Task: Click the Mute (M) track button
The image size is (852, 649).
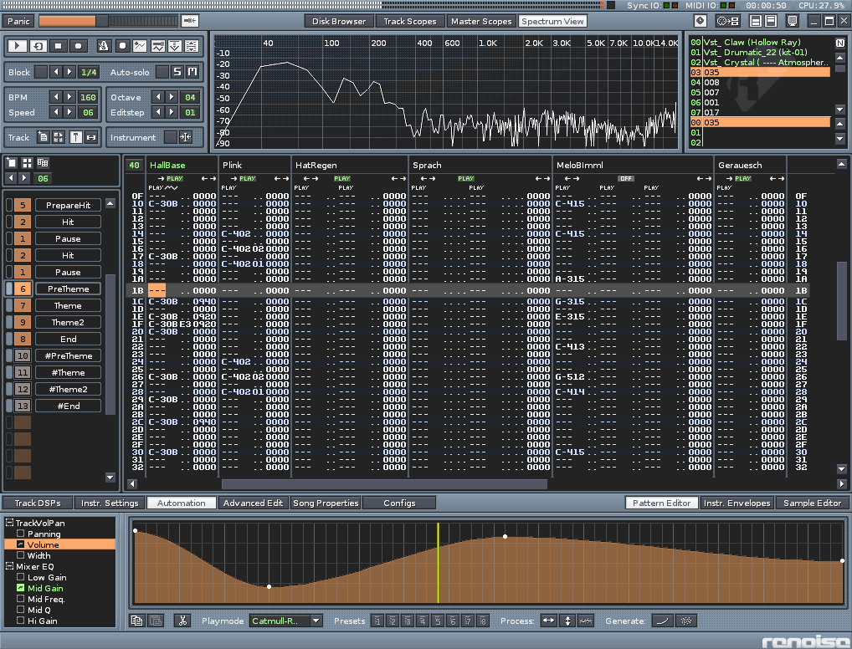Action: pos(192,72)
